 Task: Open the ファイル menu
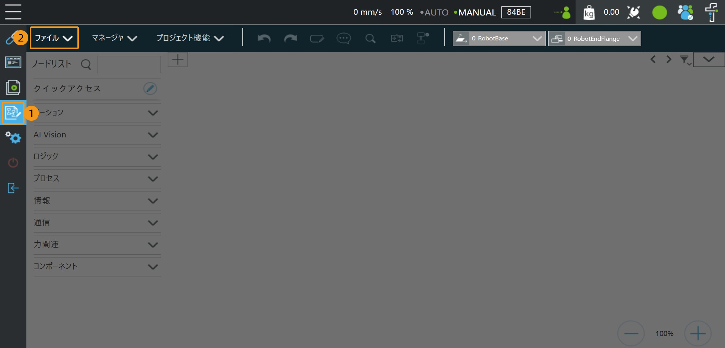(x=54, y=38)
